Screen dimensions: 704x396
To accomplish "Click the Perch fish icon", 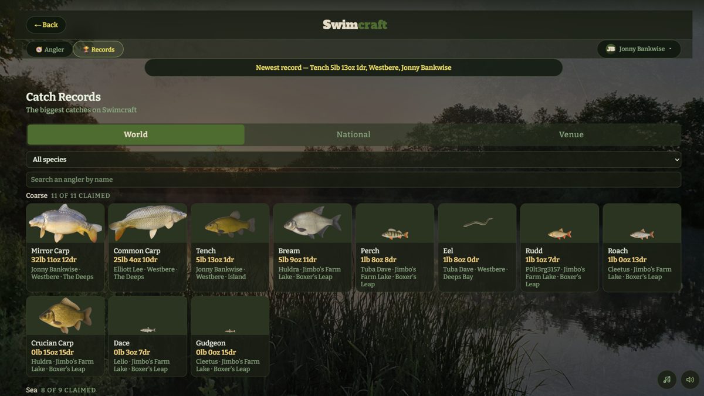I will [x=394, y=234].
